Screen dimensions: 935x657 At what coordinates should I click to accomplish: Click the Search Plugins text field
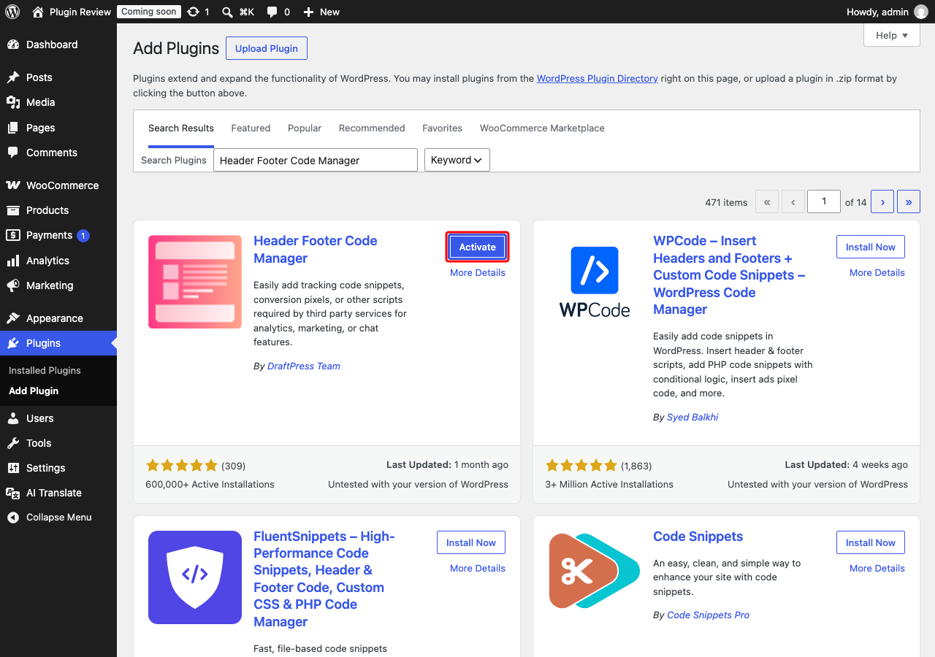pos(316,160)
